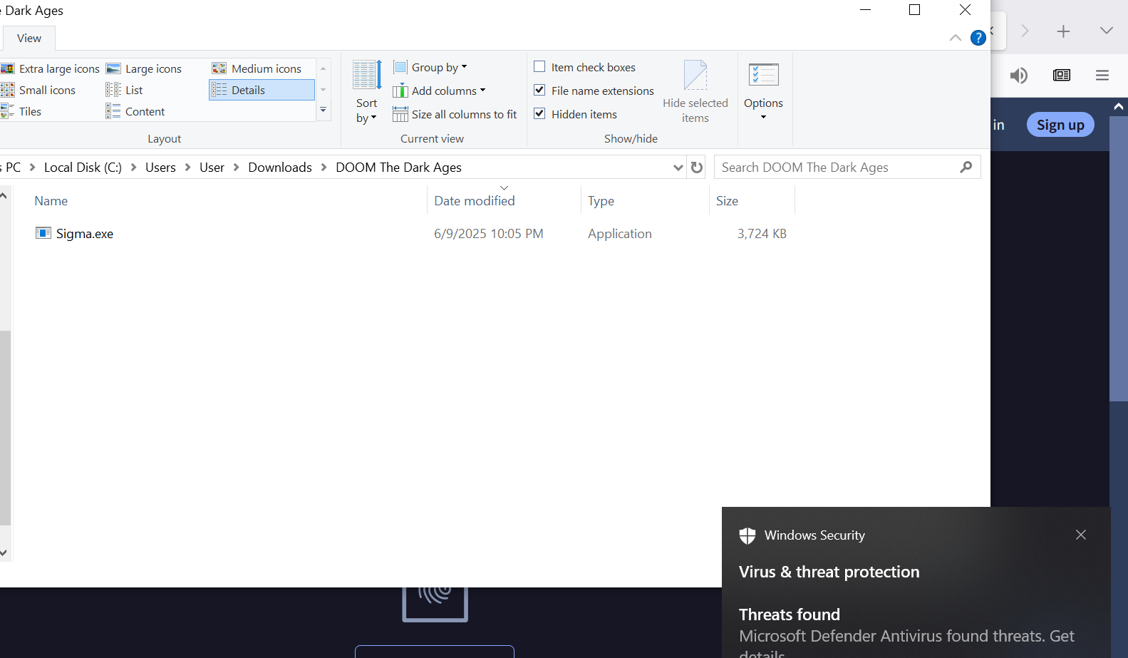This screenshot has height=658, width=1128.
Task: Select Extra large icons layout
Action: point(50,68)
